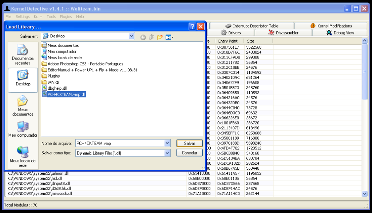Select Meus documentos in the places sidebar
Viewport: 372px width, 213px height.
pos(23,106)
